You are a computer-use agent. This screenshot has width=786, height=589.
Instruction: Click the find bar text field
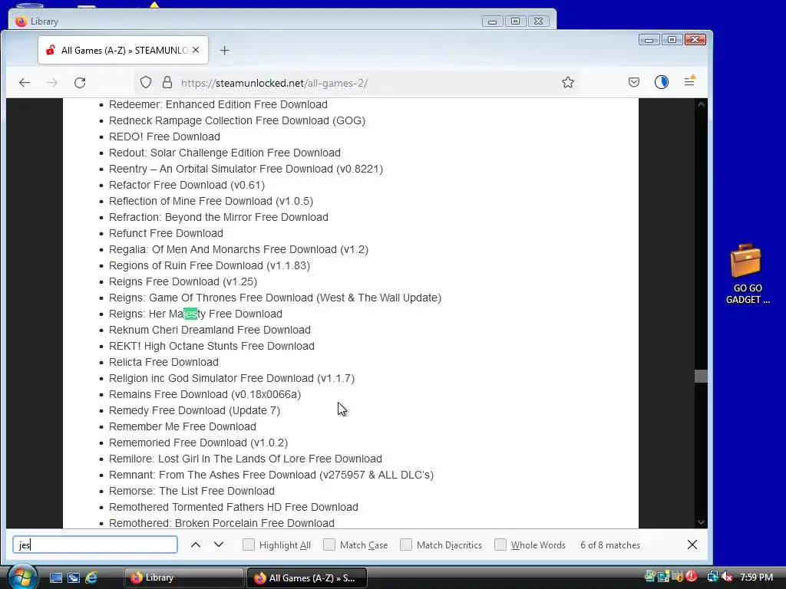click(x=95, y=545)
